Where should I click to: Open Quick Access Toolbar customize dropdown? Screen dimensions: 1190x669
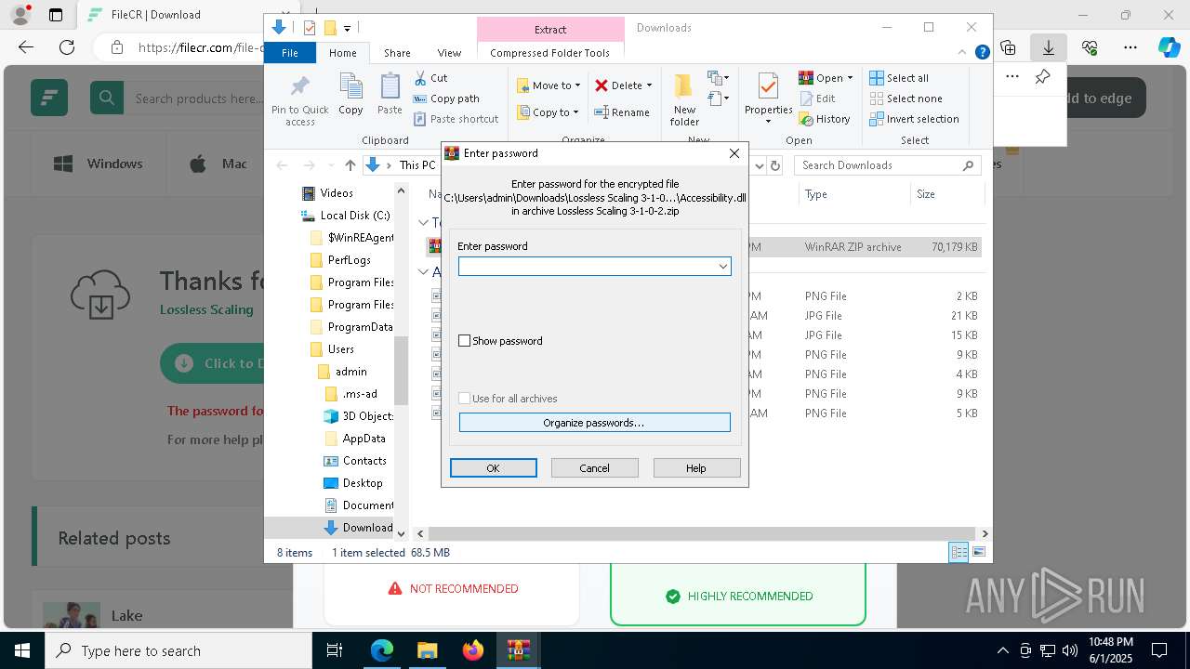347,28
